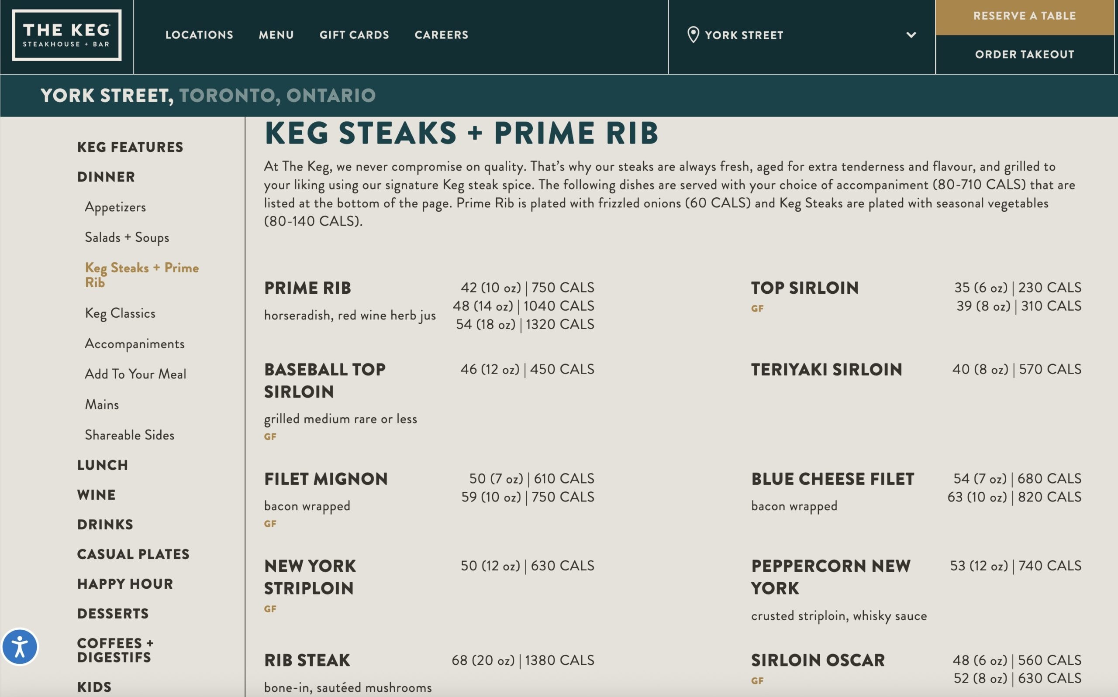Open the Wine menu category

coord(97,495)
